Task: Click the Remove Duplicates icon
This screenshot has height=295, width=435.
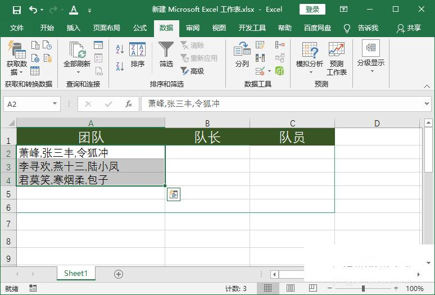Action: [260, 58]
